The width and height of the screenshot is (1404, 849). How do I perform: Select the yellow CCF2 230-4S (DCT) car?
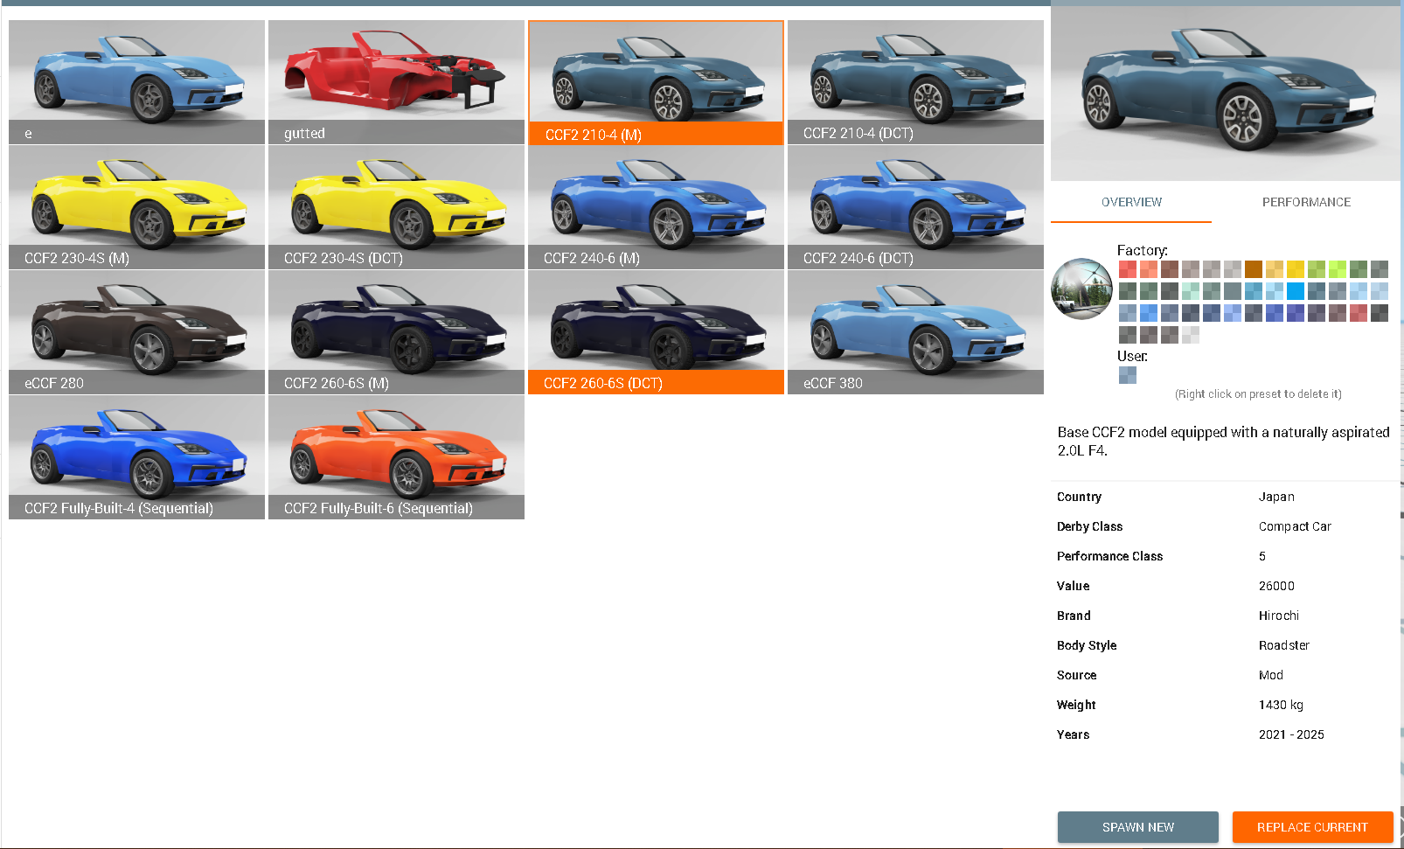click(396, 207)
